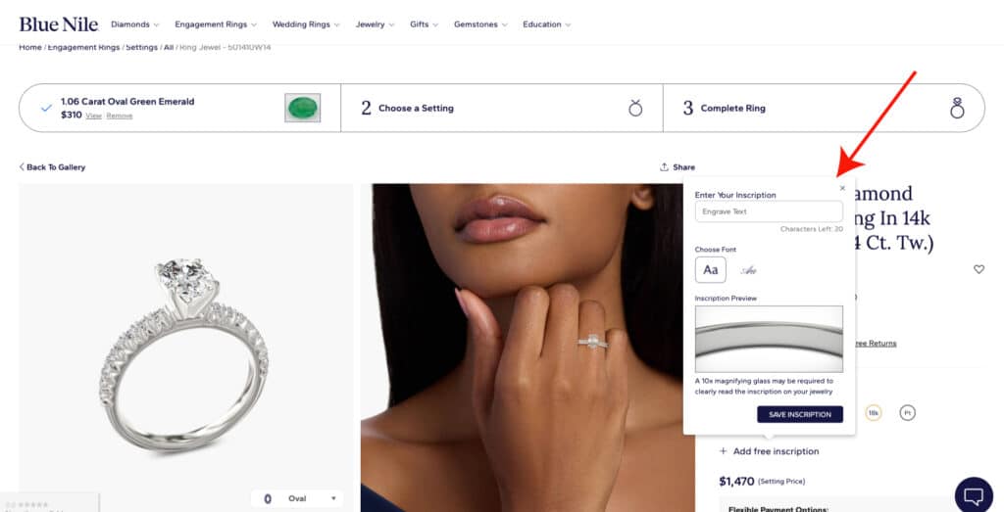Go back with the Back To Gallery arrow
Viewport: 1004px width, 512px height.
click(x=23, y=167)
